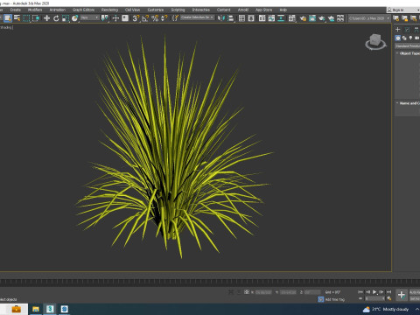
Task: Open Schematic View
Action: point(281,18)
